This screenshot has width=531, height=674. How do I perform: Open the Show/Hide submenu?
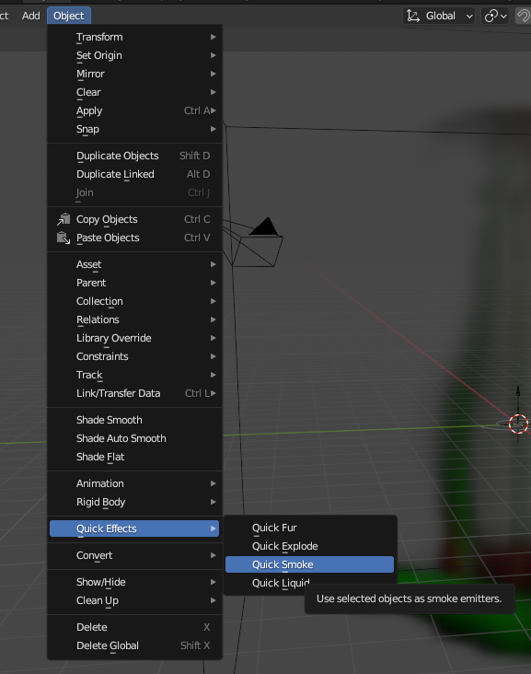pyautogui.click(x=134, y=583)
